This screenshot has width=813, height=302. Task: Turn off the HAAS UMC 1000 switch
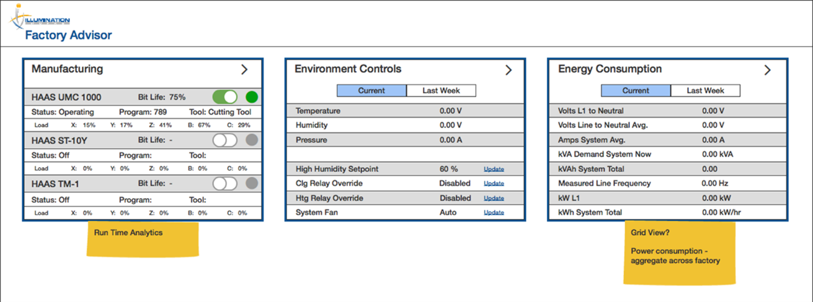(225, 97)
